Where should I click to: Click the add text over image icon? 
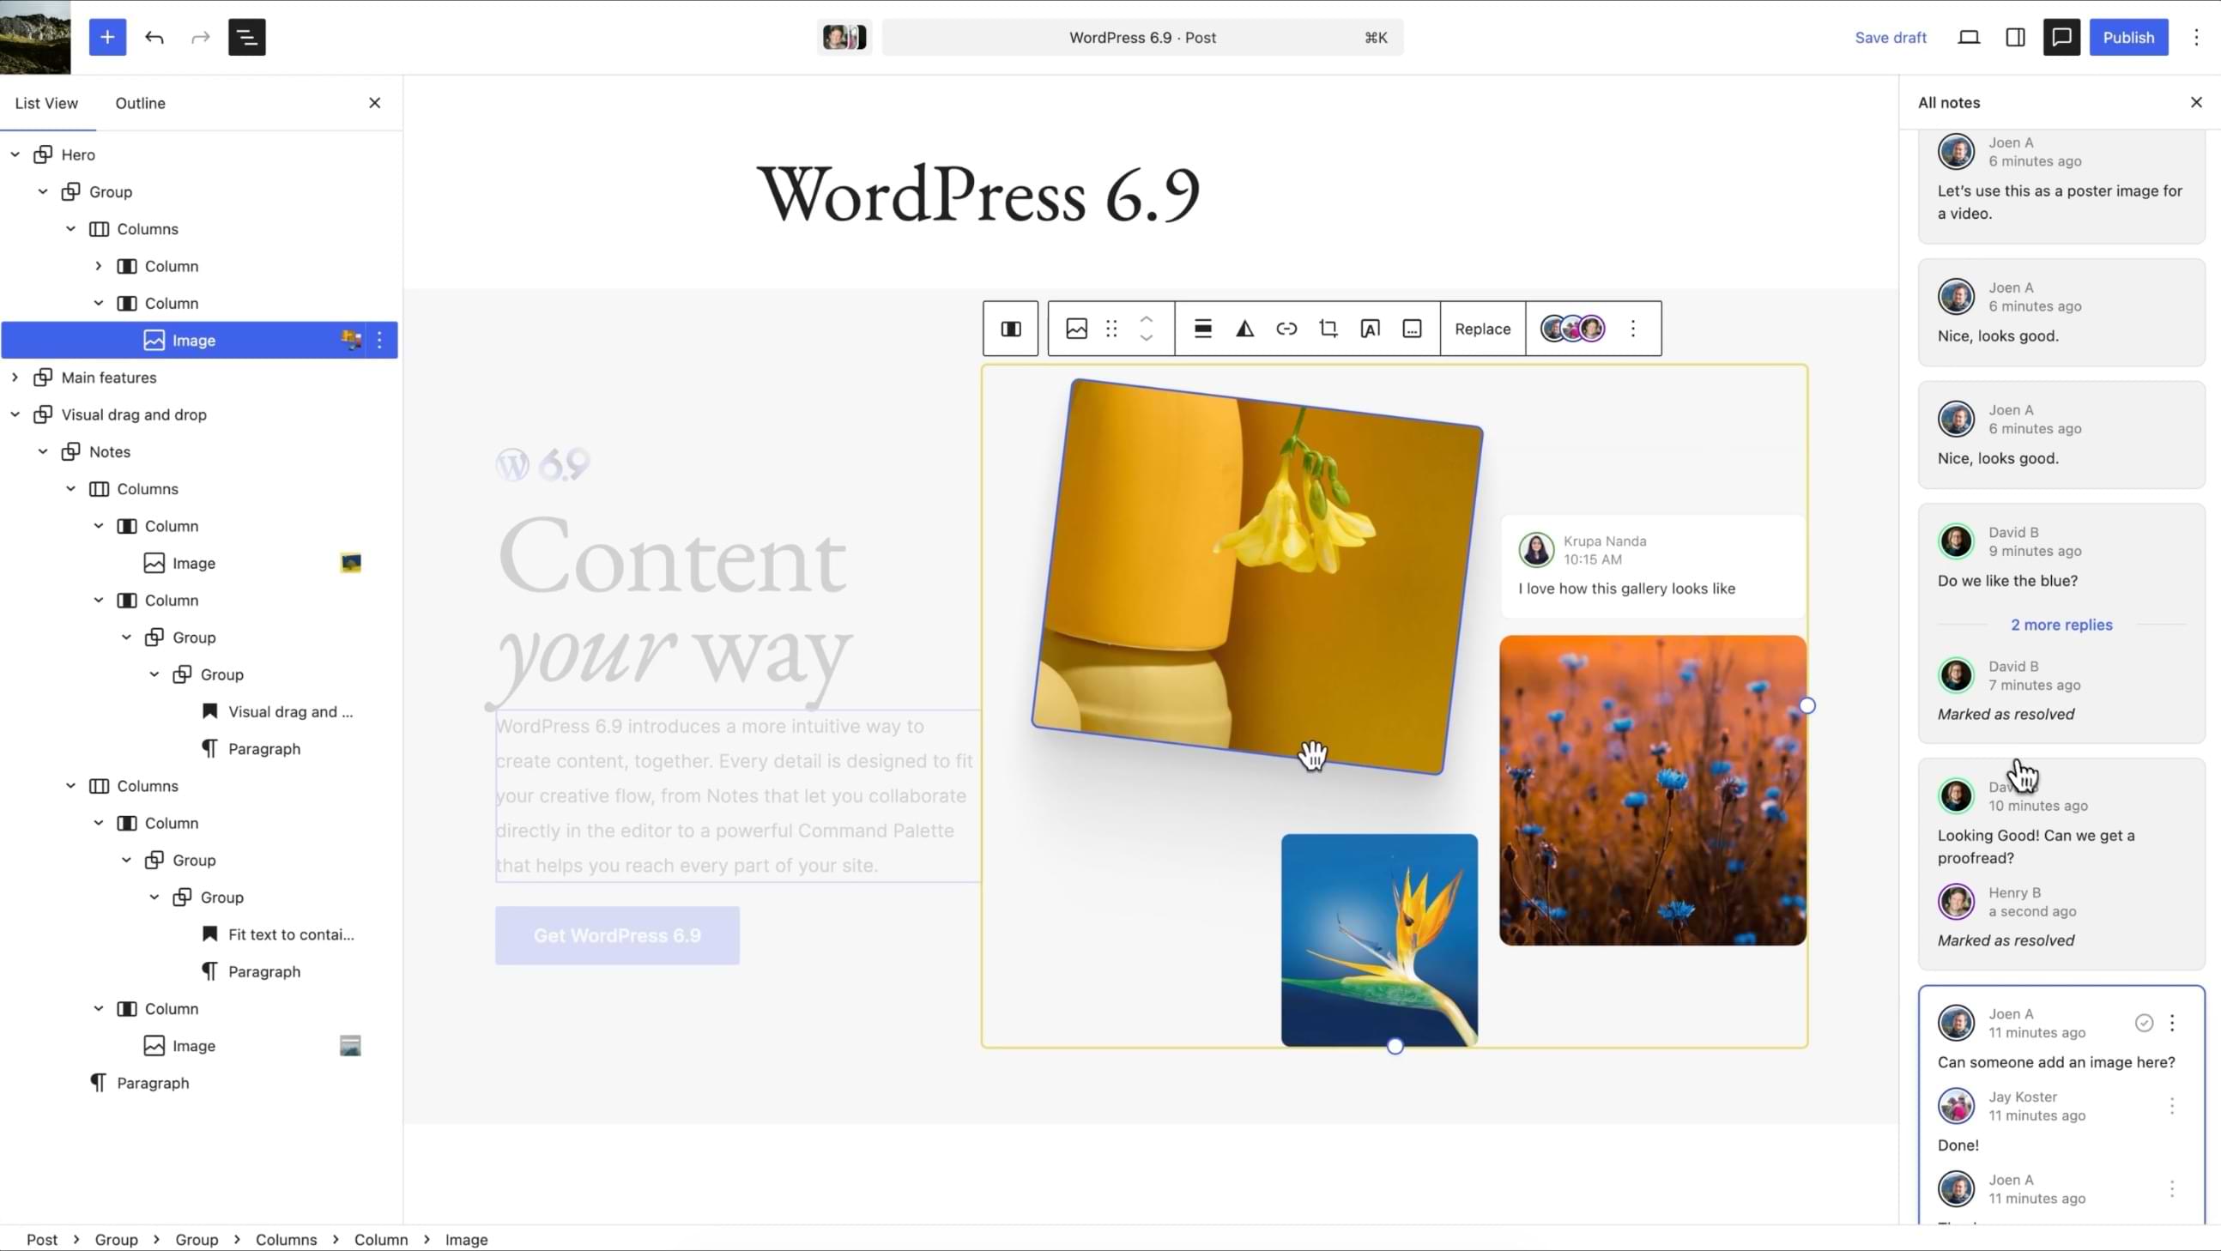[1370, 329]
